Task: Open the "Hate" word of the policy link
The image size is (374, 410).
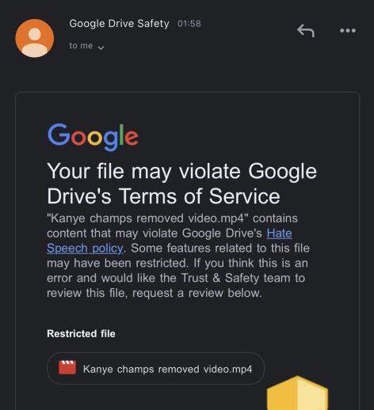Action: 279,233
